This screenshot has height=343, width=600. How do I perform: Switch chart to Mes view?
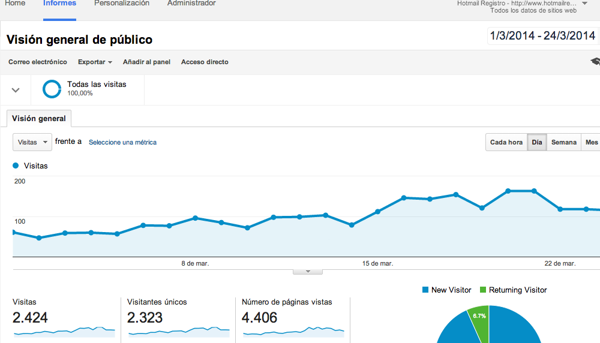click(591, 142)
